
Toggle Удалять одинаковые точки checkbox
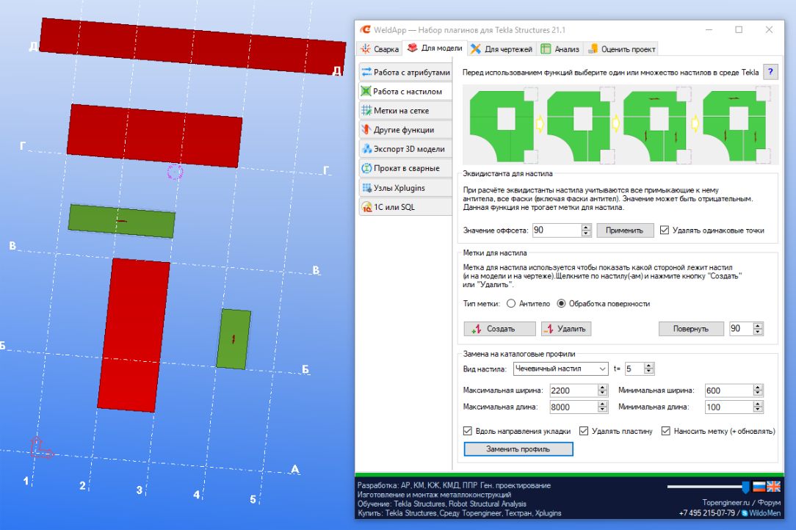click(x=664, y=230)
